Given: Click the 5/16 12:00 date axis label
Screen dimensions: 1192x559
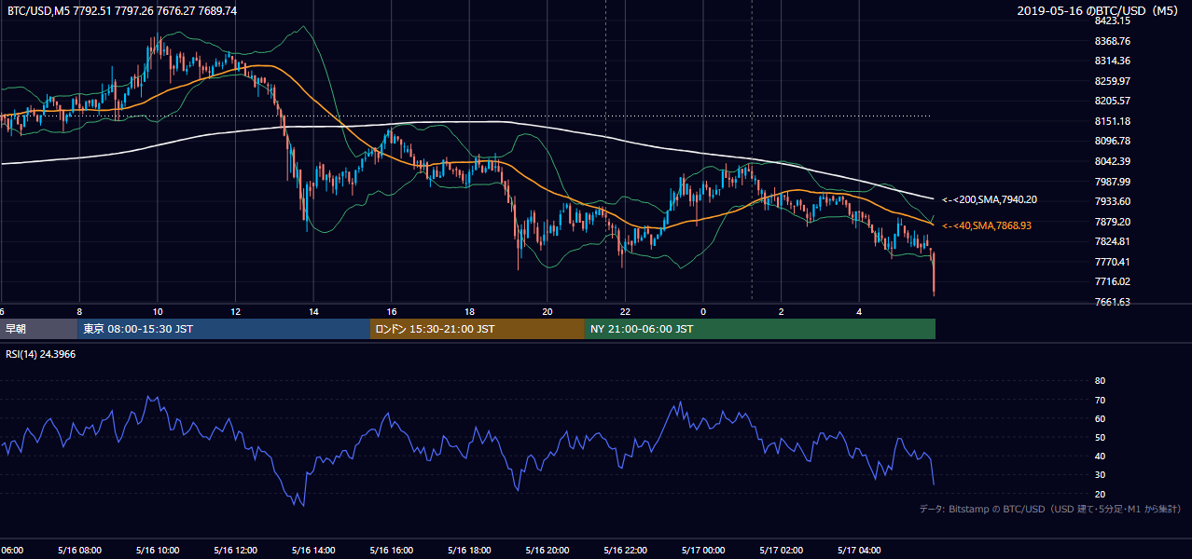Looking at the screenshot, I should point(235,550).
